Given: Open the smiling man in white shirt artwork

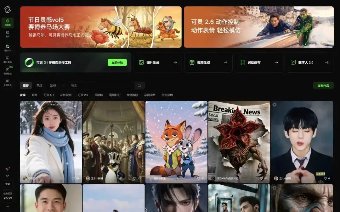Looking at the screenshot, I should click(x=51, y=198).
